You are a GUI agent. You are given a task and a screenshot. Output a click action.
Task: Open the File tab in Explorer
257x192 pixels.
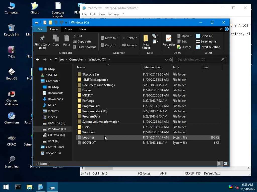pos(40,29)
